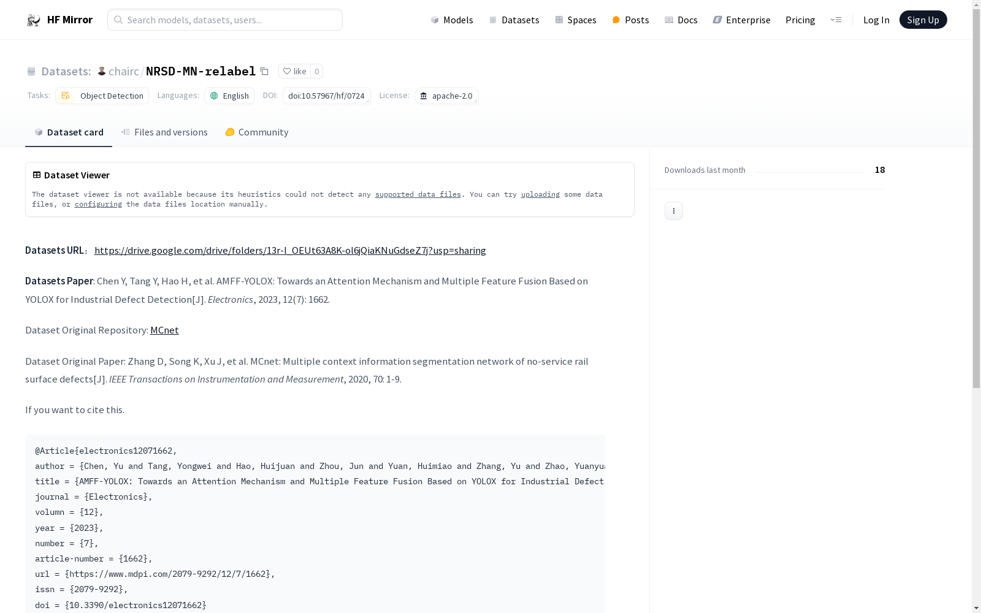Open the three-dot options menu in sidebar
The height and width of the screenshot is (613, 981).
pyautogui.click(x=674, y=211)
